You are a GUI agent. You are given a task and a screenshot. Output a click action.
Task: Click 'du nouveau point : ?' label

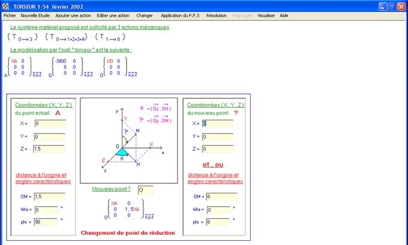tap(212, 113)
